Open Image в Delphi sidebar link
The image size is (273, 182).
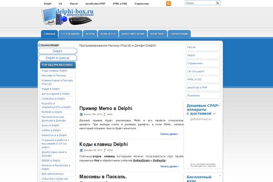(51, 89)
